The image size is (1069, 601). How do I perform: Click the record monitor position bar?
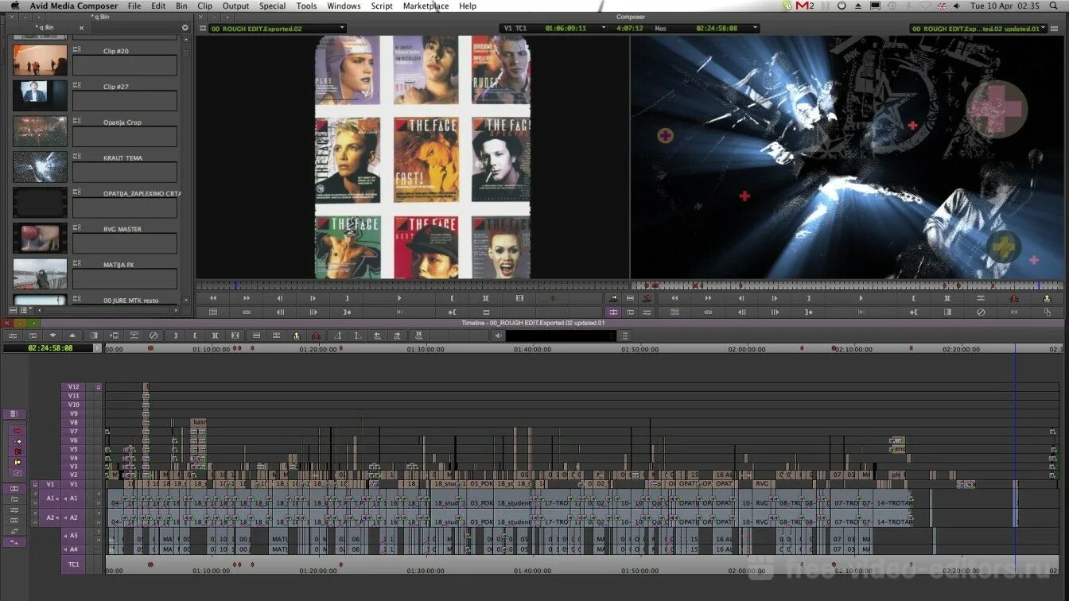848,285
